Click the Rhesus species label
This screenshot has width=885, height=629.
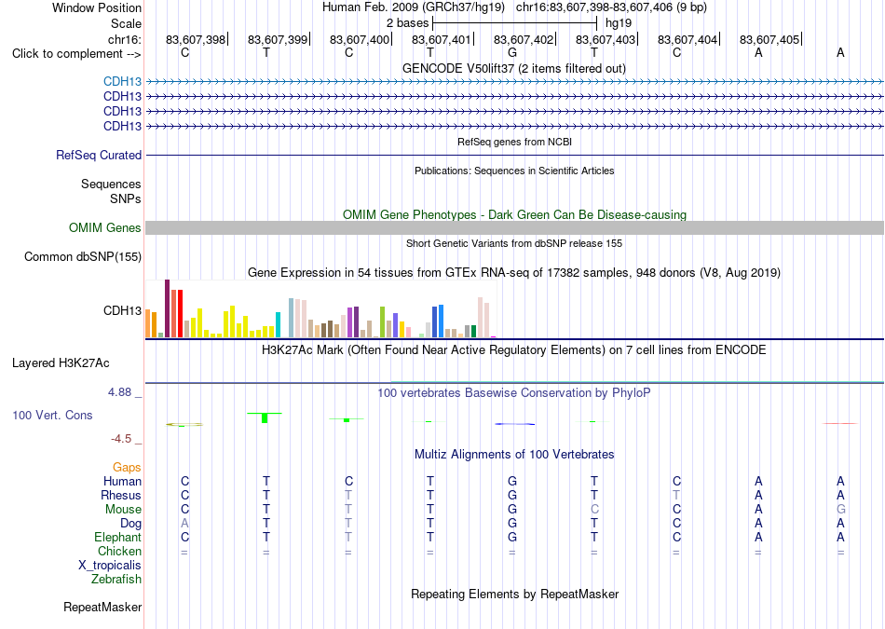121,495
